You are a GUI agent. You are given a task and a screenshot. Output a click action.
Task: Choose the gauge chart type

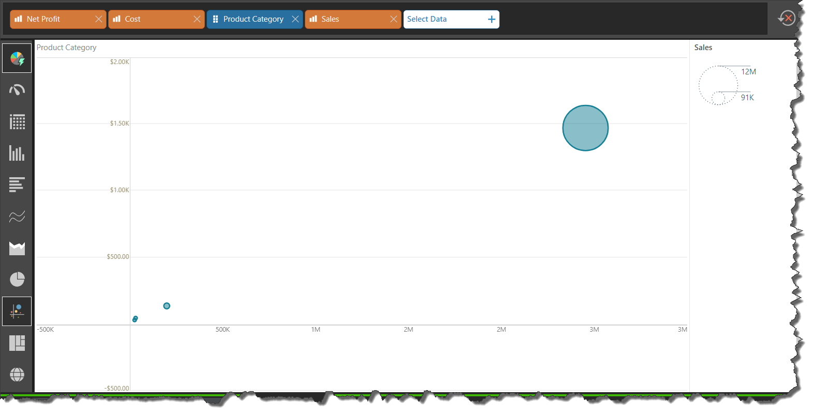(x=17, y=90)
